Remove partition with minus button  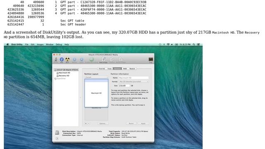pyautogui.click(x=88, y=123)
